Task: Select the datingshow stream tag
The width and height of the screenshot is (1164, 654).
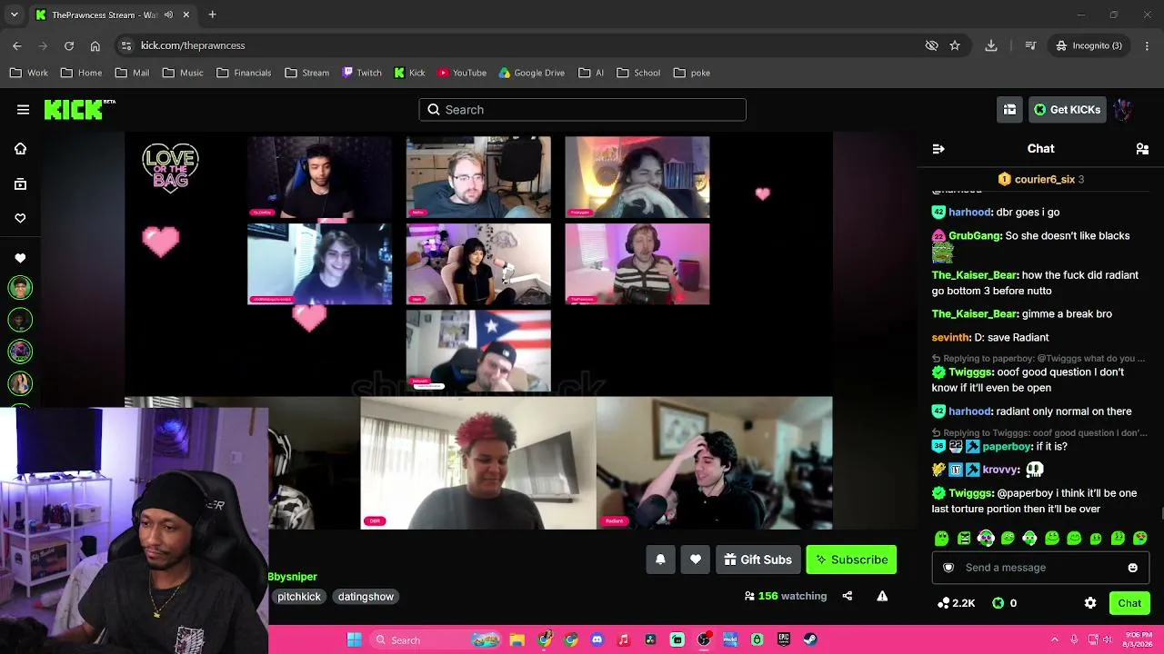Action: (x=366, y=597)
